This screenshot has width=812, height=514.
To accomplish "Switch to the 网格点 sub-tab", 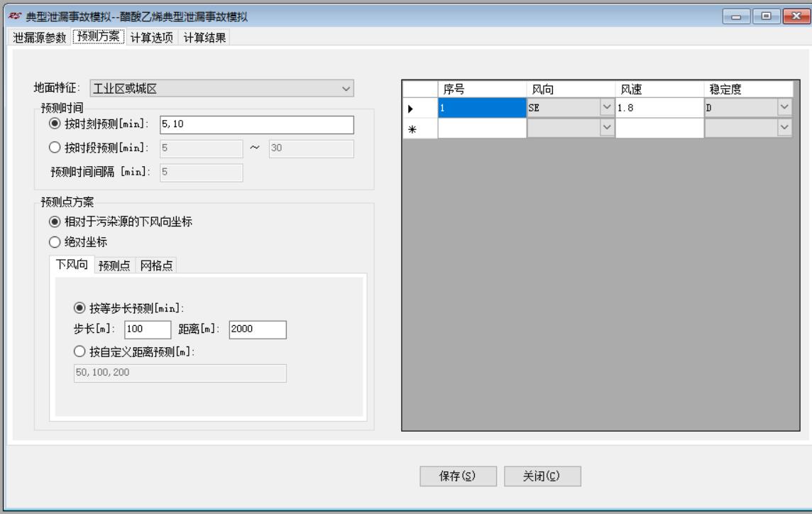I will [x=156, y=266].
